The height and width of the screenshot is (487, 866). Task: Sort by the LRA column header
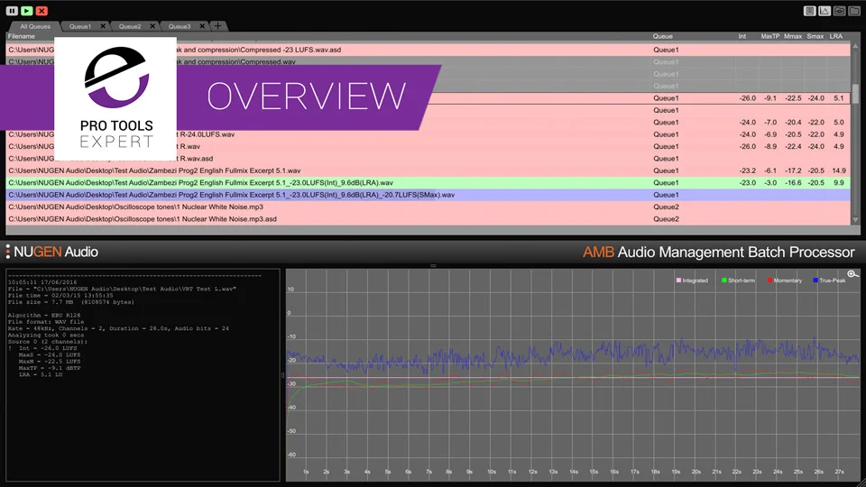(x=835, y=36)
